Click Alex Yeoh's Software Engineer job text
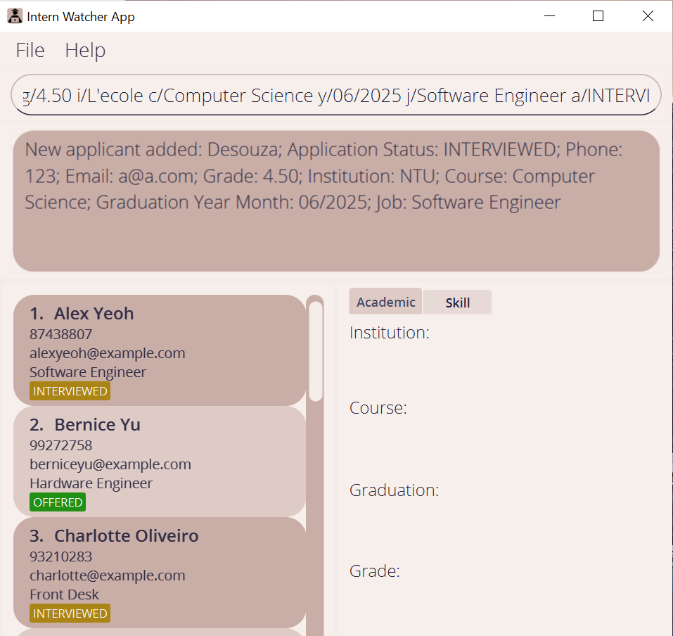673x636 pixels. [88, 372]
